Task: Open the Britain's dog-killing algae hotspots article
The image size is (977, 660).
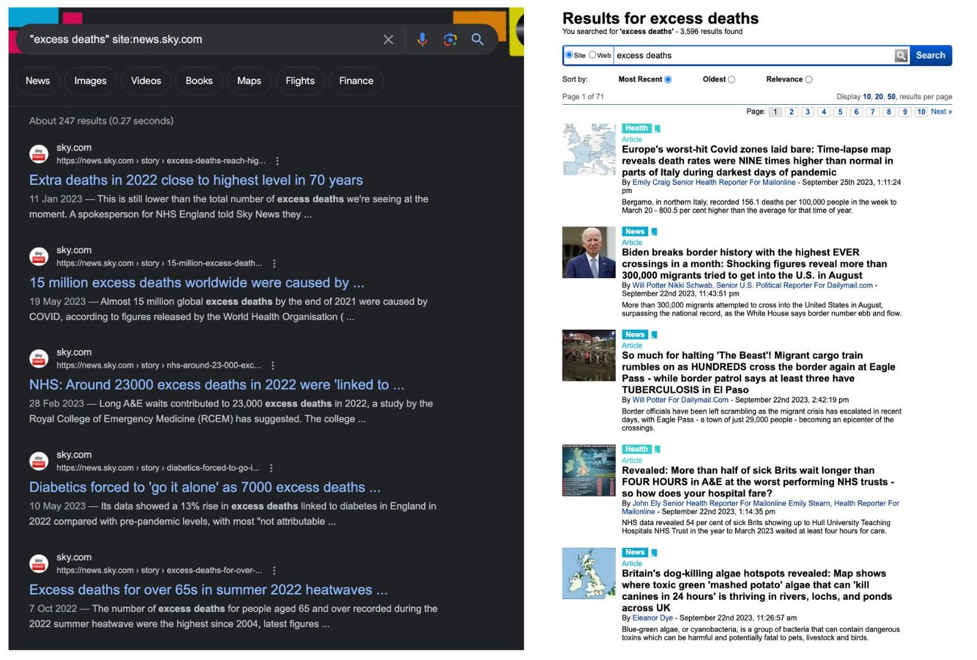Action: (757, 591)
